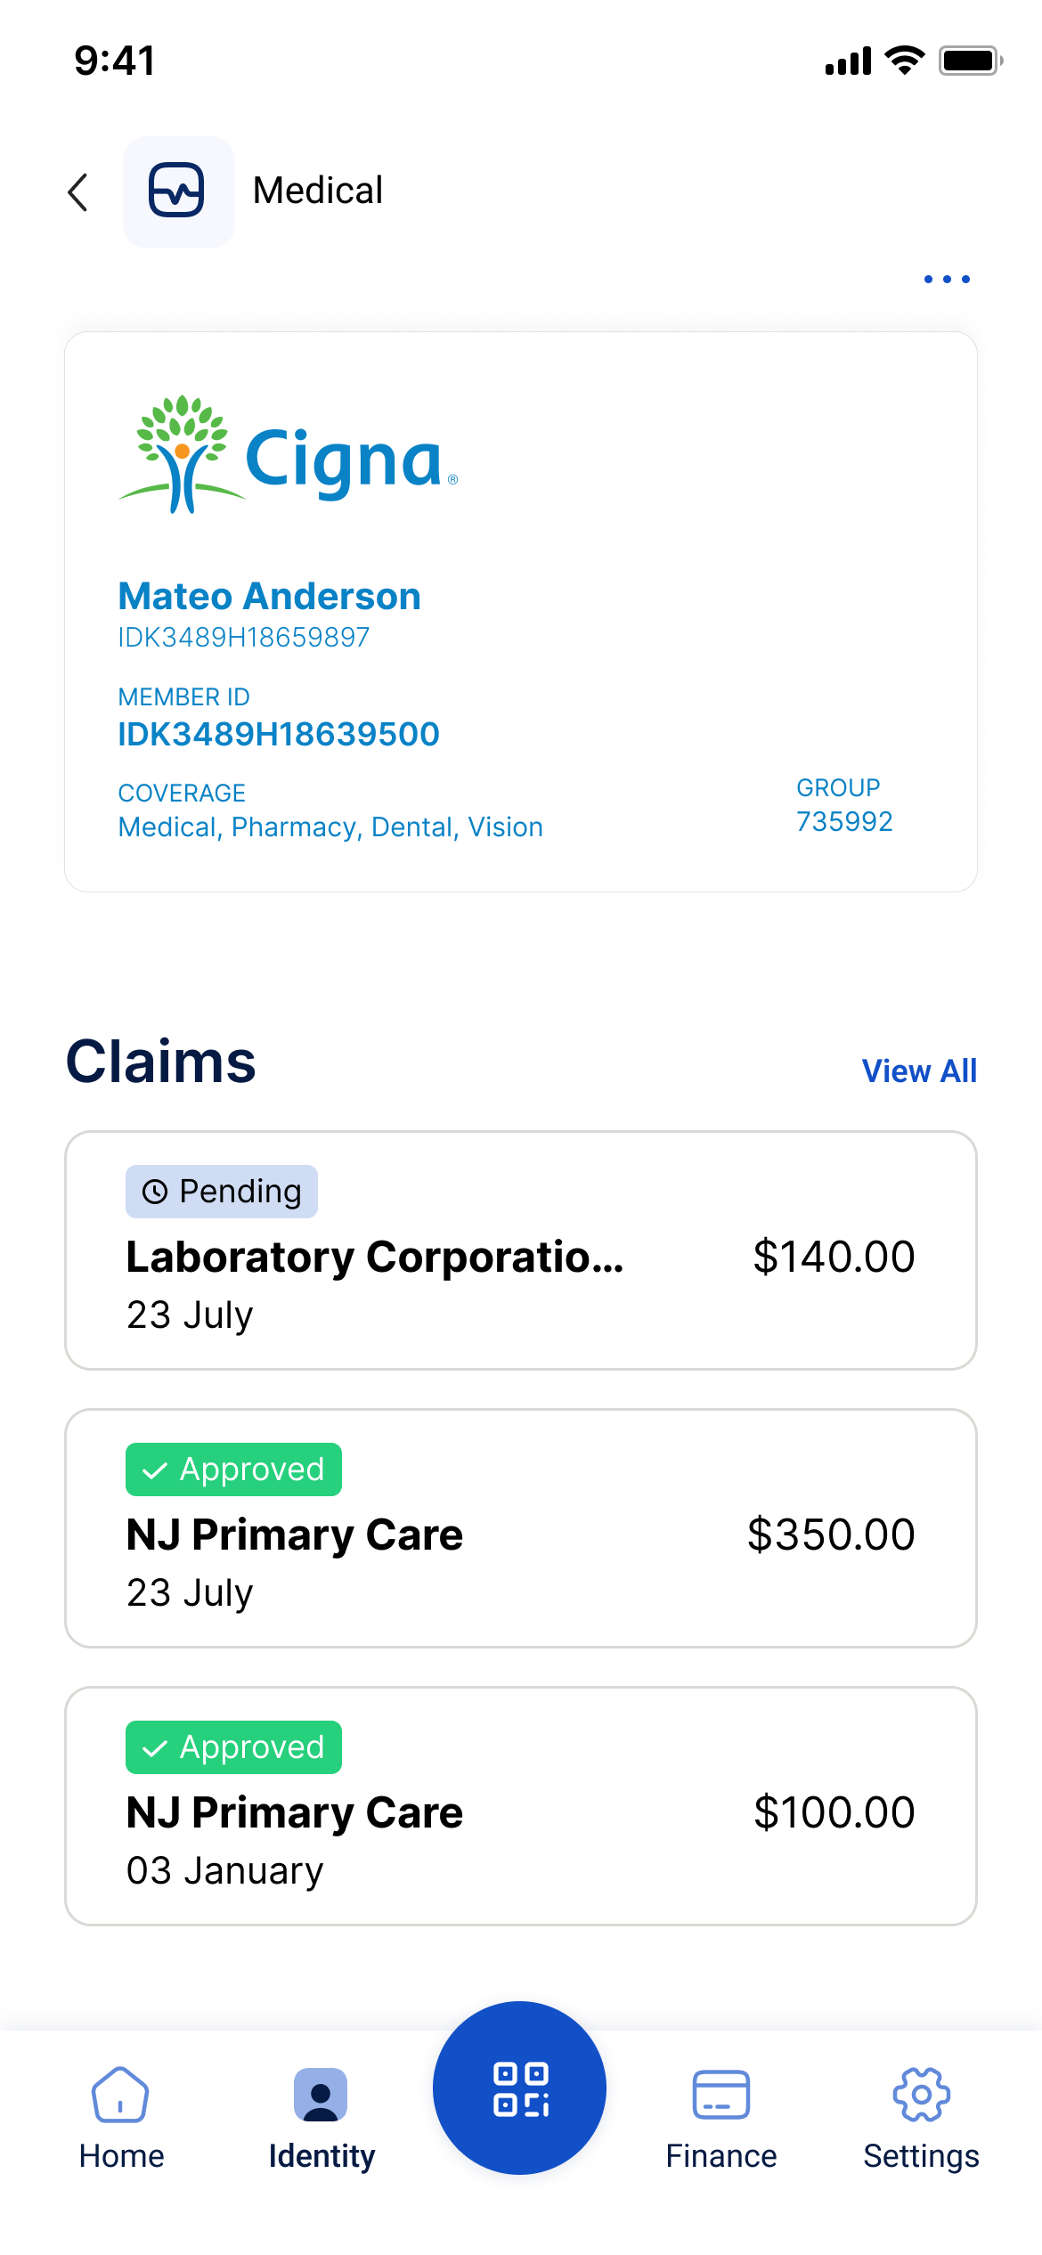Open View All claims link
Image resolution: width=1042 pixels, height=2255 pixels.
pos(919,1071)
